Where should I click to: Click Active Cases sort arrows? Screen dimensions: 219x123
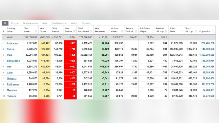click(122, 31)
